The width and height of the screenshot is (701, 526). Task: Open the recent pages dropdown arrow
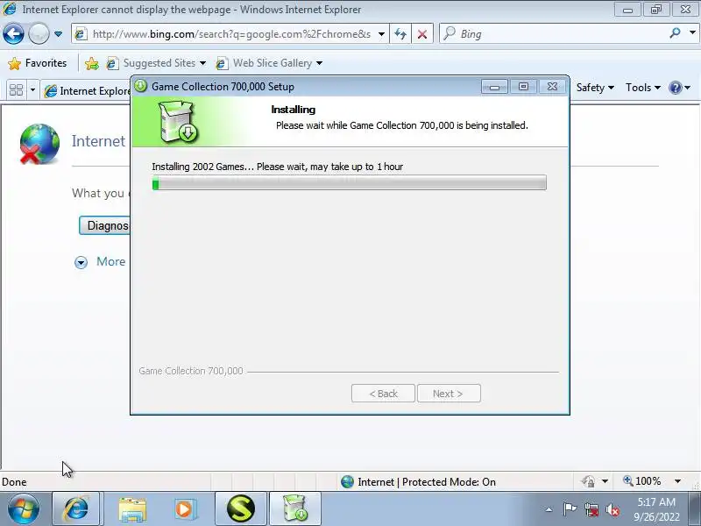[x=58, y=34]
